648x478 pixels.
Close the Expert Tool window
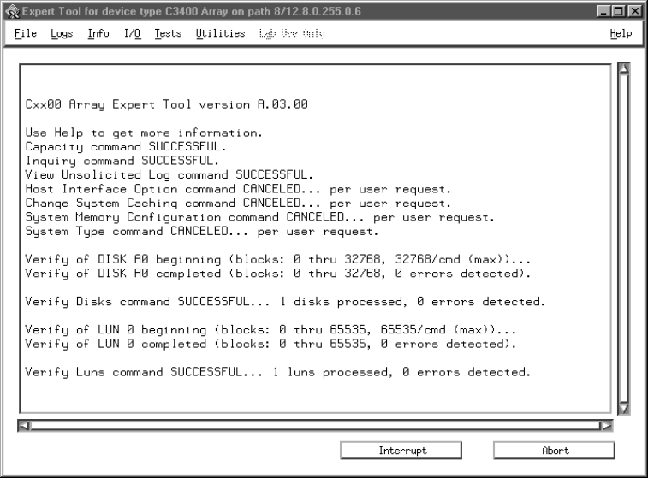(x=634, y=11)
